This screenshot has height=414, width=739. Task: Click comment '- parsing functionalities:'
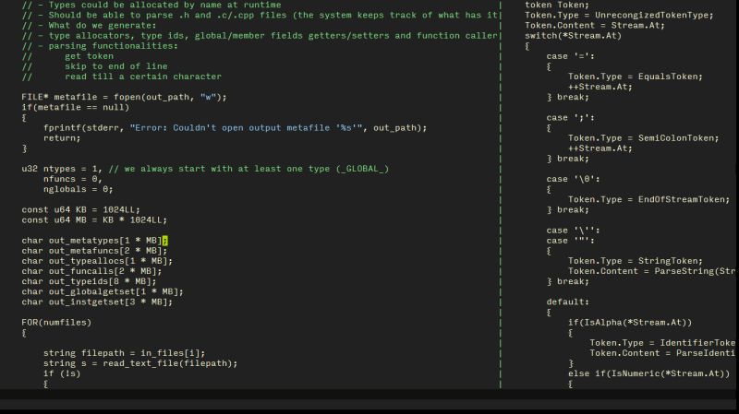(x=100, y=46)
